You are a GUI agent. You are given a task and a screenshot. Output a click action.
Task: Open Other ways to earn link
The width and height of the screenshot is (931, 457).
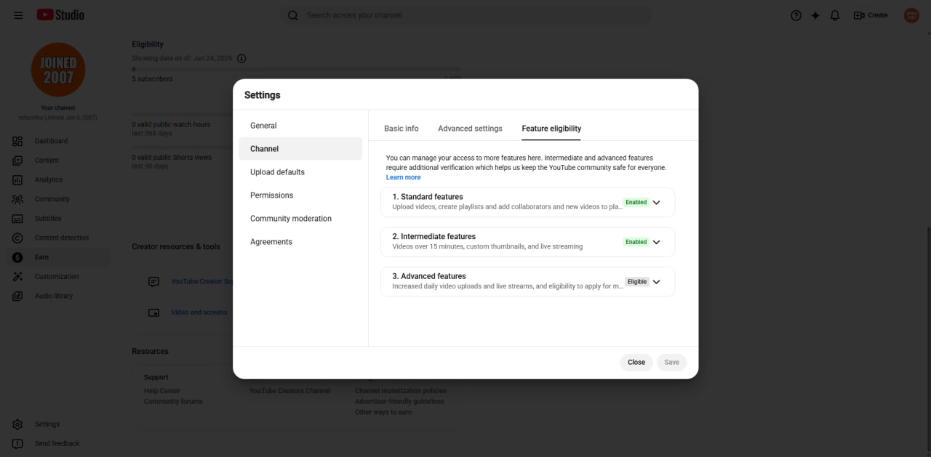pos(383,413)
